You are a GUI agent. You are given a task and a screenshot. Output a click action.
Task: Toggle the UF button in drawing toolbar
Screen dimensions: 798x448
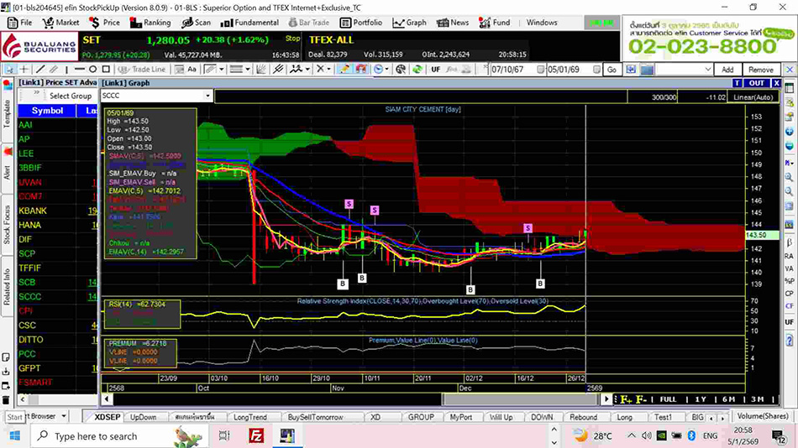[x=436, y=70]
